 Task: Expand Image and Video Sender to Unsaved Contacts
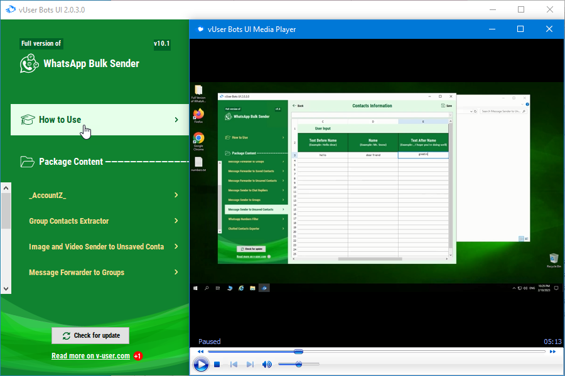point(104,247)
